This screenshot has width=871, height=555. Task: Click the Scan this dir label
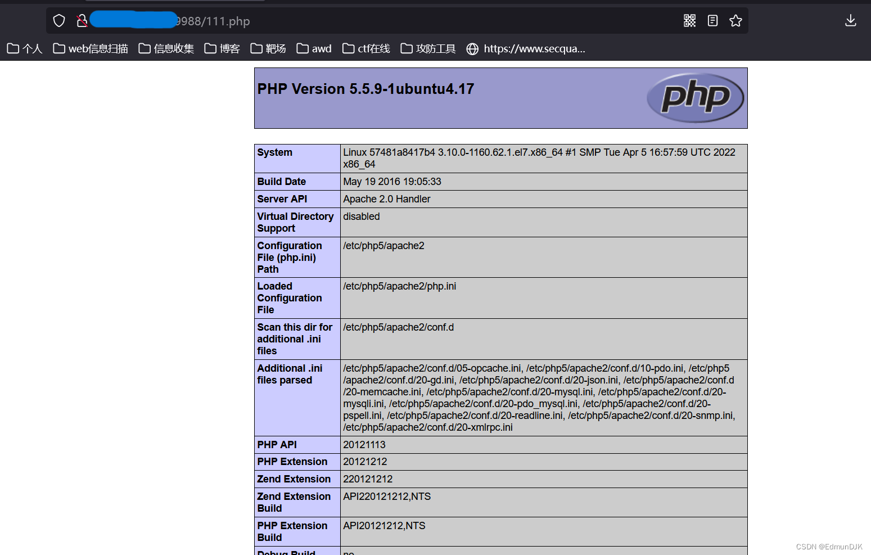point(295,339)
